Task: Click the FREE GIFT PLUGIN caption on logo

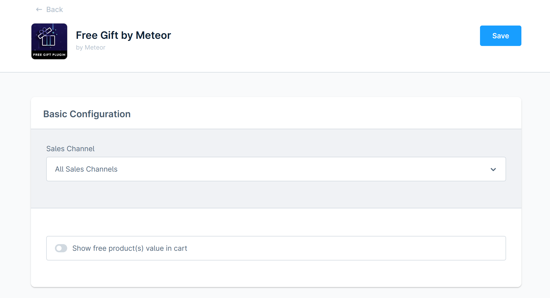Action: click(49, 55)
